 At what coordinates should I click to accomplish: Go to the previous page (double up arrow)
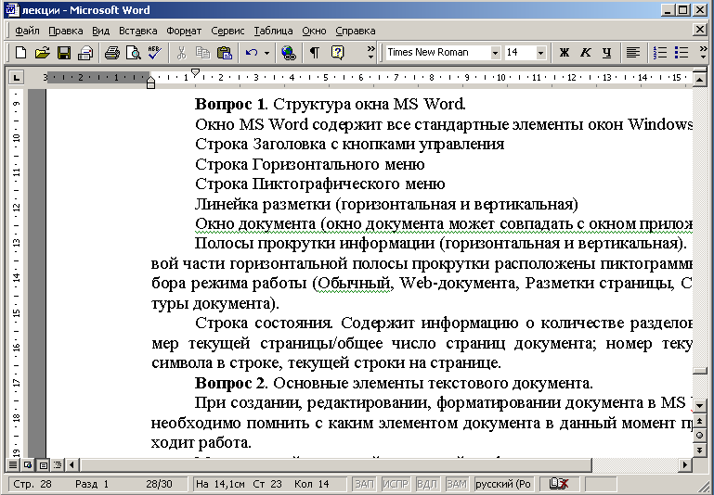click(x=699, y=420)
